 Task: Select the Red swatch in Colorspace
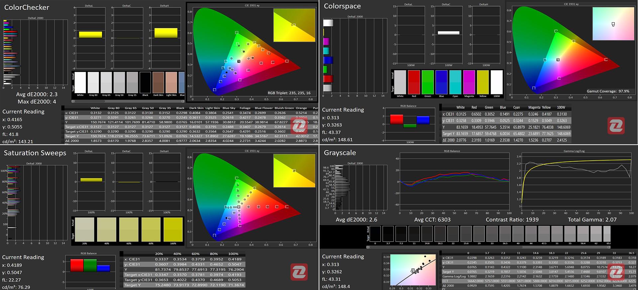[414, 82]
